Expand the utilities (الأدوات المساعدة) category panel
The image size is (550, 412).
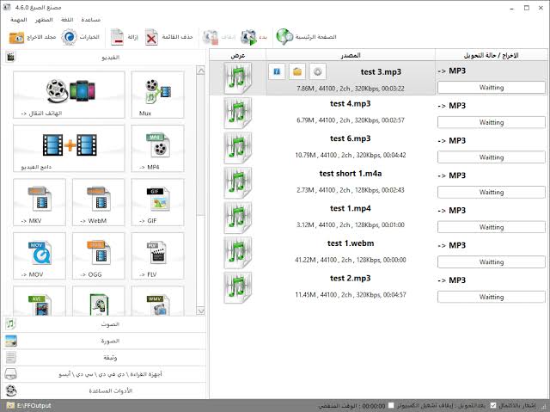tap(105, 390)
